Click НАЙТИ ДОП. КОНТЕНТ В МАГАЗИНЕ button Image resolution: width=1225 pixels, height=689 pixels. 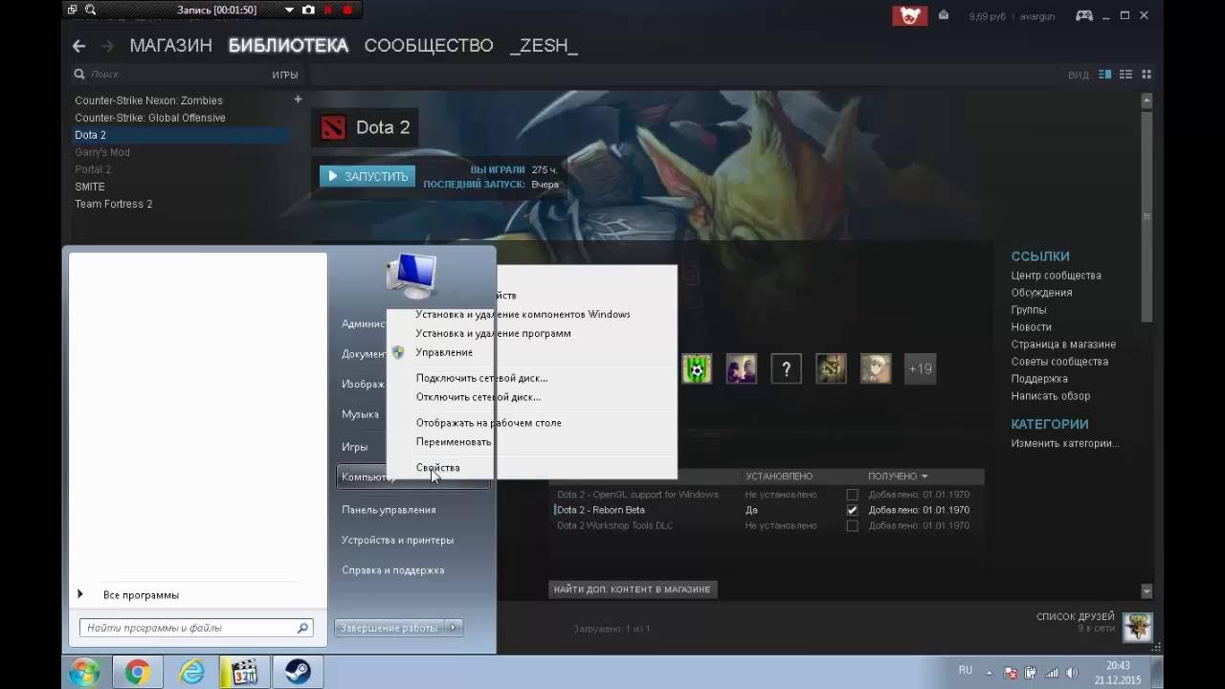632,589
